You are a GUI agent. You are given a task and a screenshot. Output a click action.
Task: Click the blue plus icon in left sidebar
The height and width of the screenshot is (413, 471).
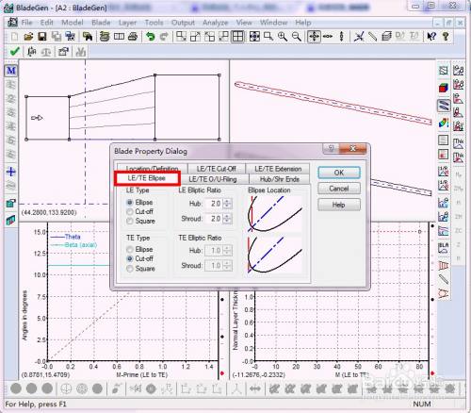click(11, 172)
